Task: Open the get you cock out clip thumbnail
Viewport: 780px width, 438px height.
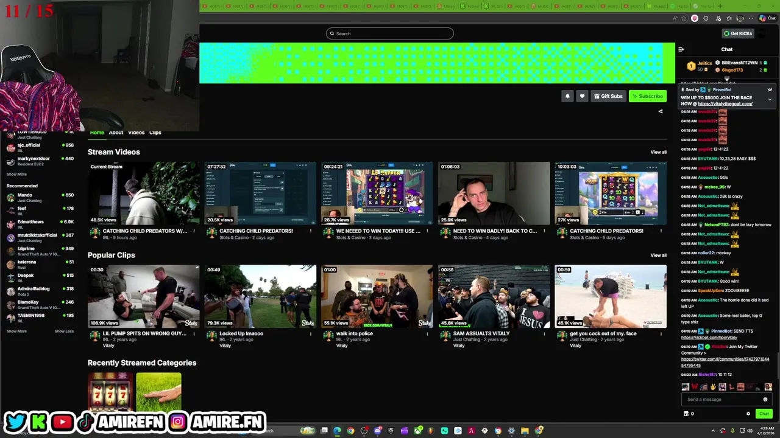Action: click(x=611, y=296)
